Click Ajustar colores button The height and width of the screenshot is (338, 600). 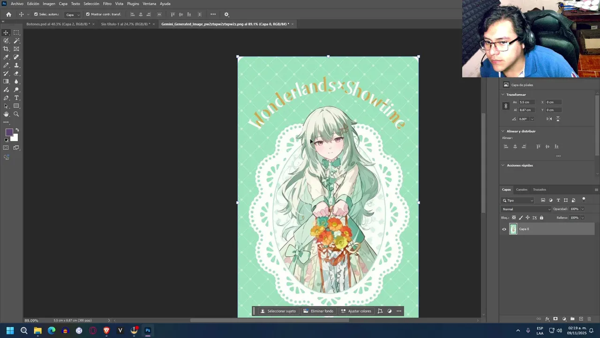click(356, 311)
